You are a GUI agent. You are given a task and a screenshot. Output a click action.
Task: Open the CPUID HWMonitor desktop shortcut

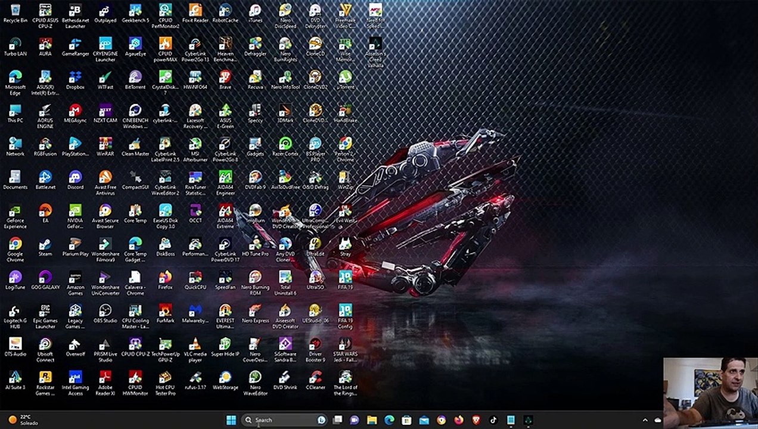(135, 383)
